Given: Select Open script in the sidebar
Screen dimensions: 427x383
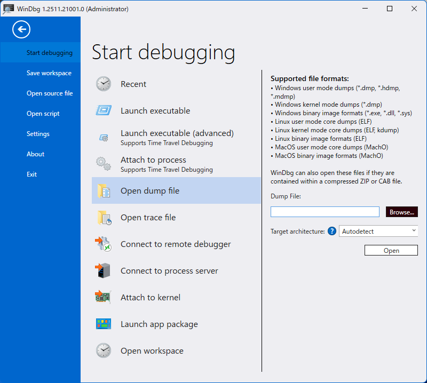Looking at the screenshot, I should (43, 114).
